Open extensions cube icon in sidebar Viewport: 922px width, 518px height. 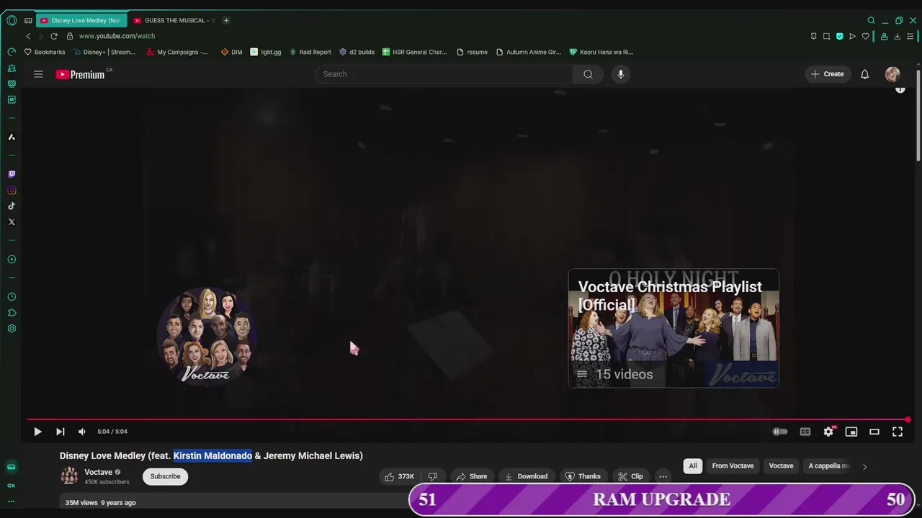click(12, 313)
